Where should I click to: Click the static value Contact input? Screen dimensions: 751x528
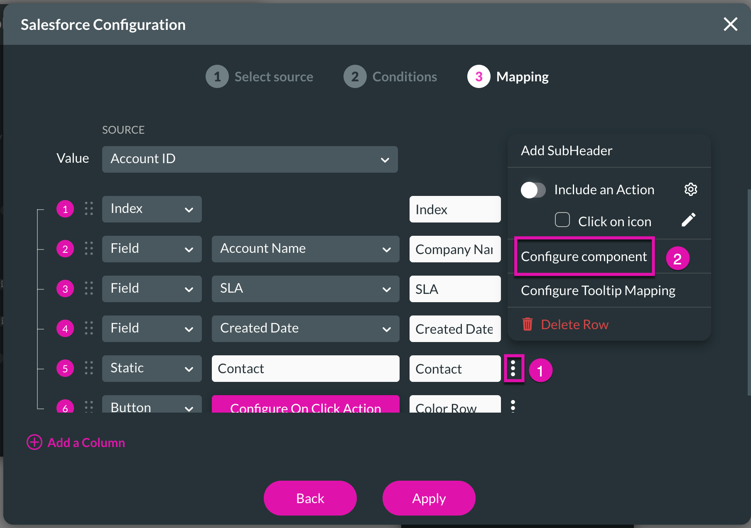pyautogui.click(x=306, y=369)
